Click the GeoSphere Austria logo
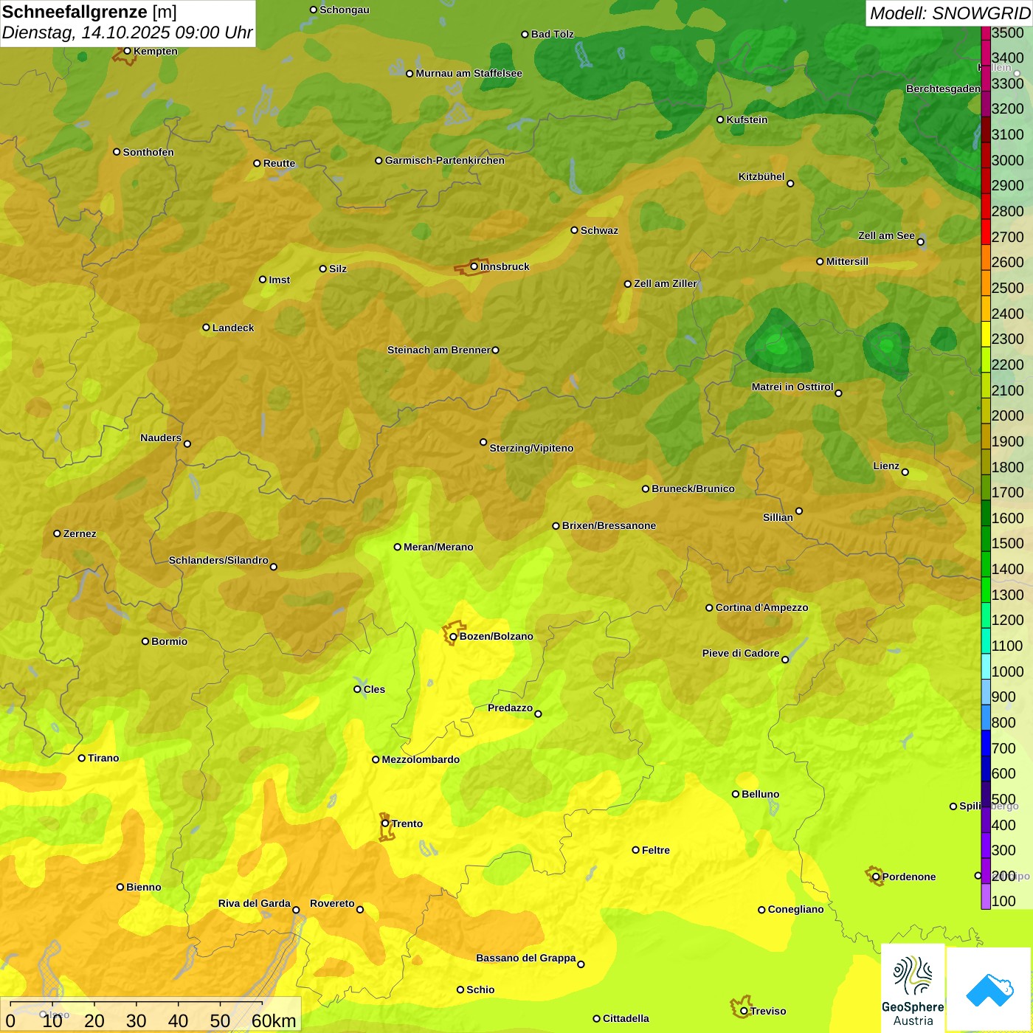 click(x=913, y=988)
